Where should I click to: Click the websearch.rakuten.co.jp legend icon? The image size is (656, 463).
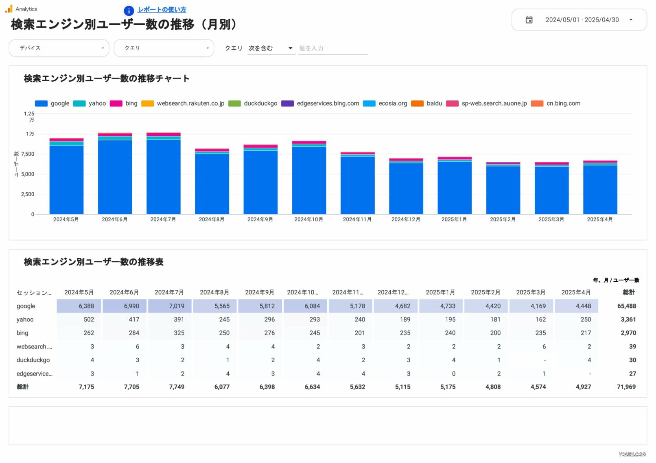(x=147, y=103)
